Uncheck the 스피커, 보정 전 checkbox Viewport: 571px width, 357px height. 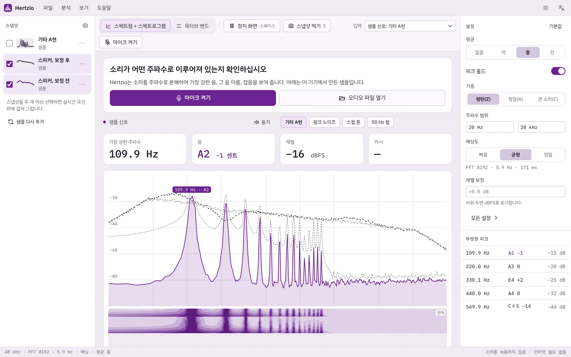tap(10, 84)
